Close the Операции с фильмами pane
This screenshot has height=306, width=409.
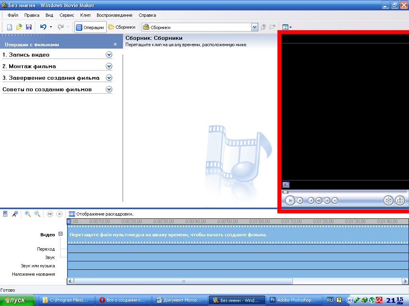[x=115, y=45]
